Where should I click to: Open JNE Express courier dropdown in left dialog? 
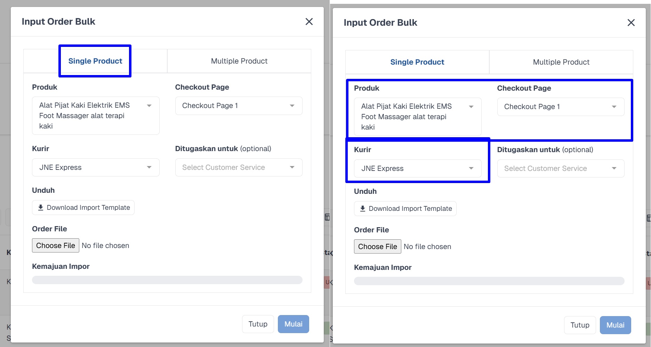tap(96, 167)
